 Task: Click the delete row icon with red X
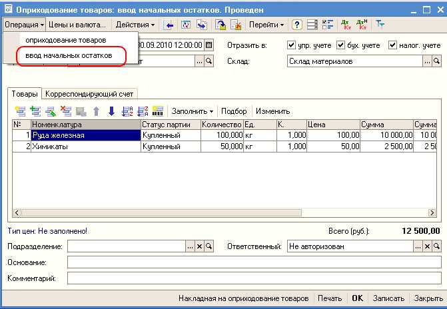pyautogui.click(x=66, y=111)
